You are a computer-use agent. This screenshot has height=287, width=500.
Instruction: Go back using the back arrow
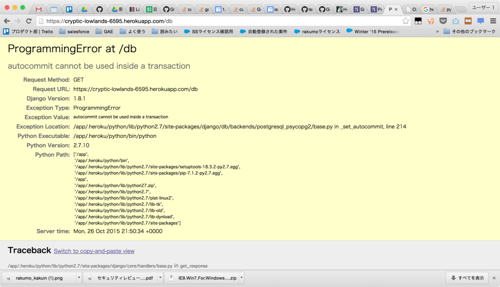7,21
